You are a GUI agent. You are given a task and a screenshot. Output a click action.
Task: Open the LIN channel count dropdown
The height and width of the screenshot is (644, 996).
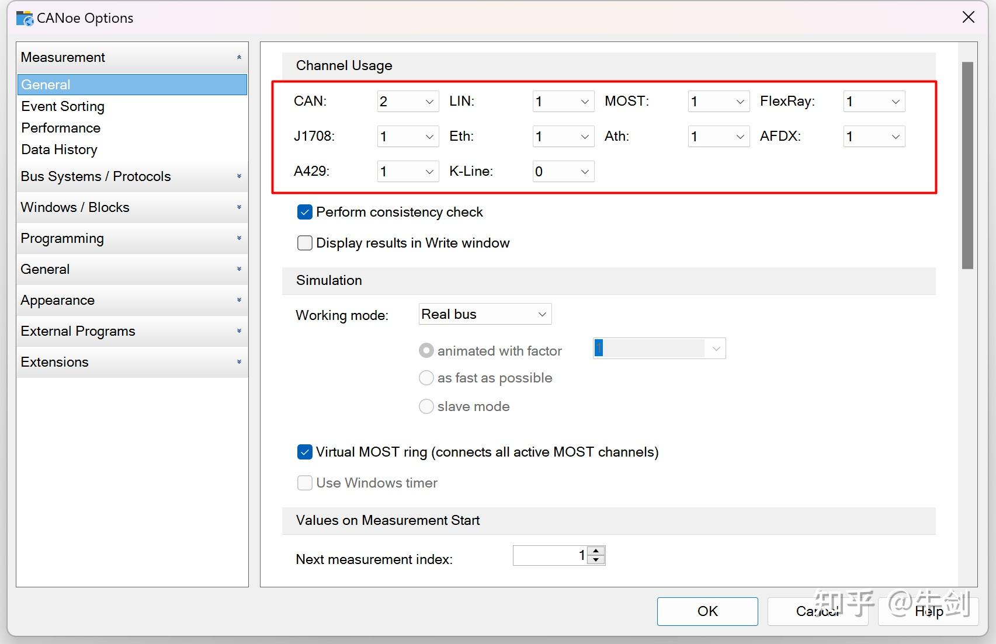click(x=563, y=102)
